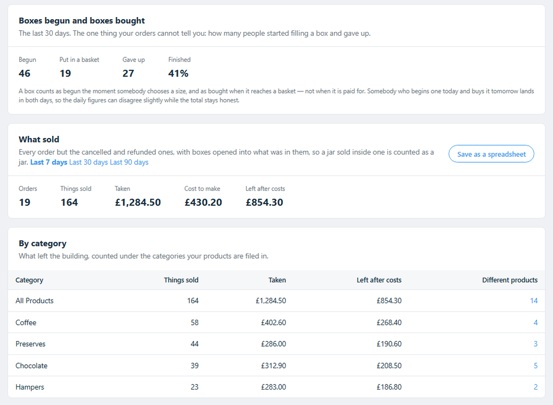Click the Things sold column header
This screenshot has height=405, width=553.
[181, 280]
